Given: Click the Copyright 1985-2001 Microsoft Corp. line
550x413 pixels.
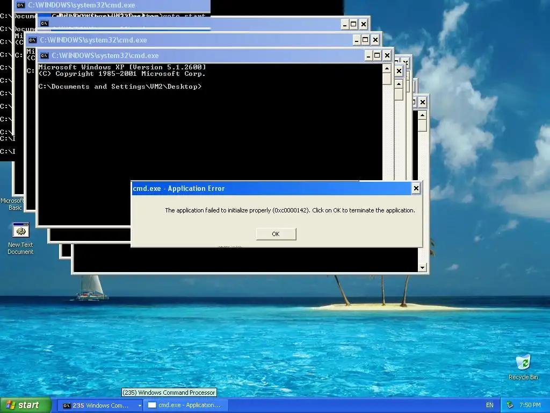Looking at the screenshot, I should point(122,74).
